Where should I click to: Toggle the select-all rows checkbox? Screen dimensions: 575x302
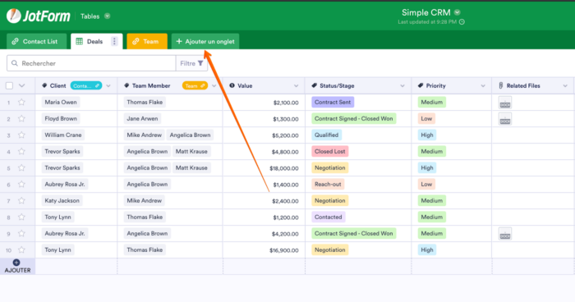pyautogui.click(x=10, y=86)
